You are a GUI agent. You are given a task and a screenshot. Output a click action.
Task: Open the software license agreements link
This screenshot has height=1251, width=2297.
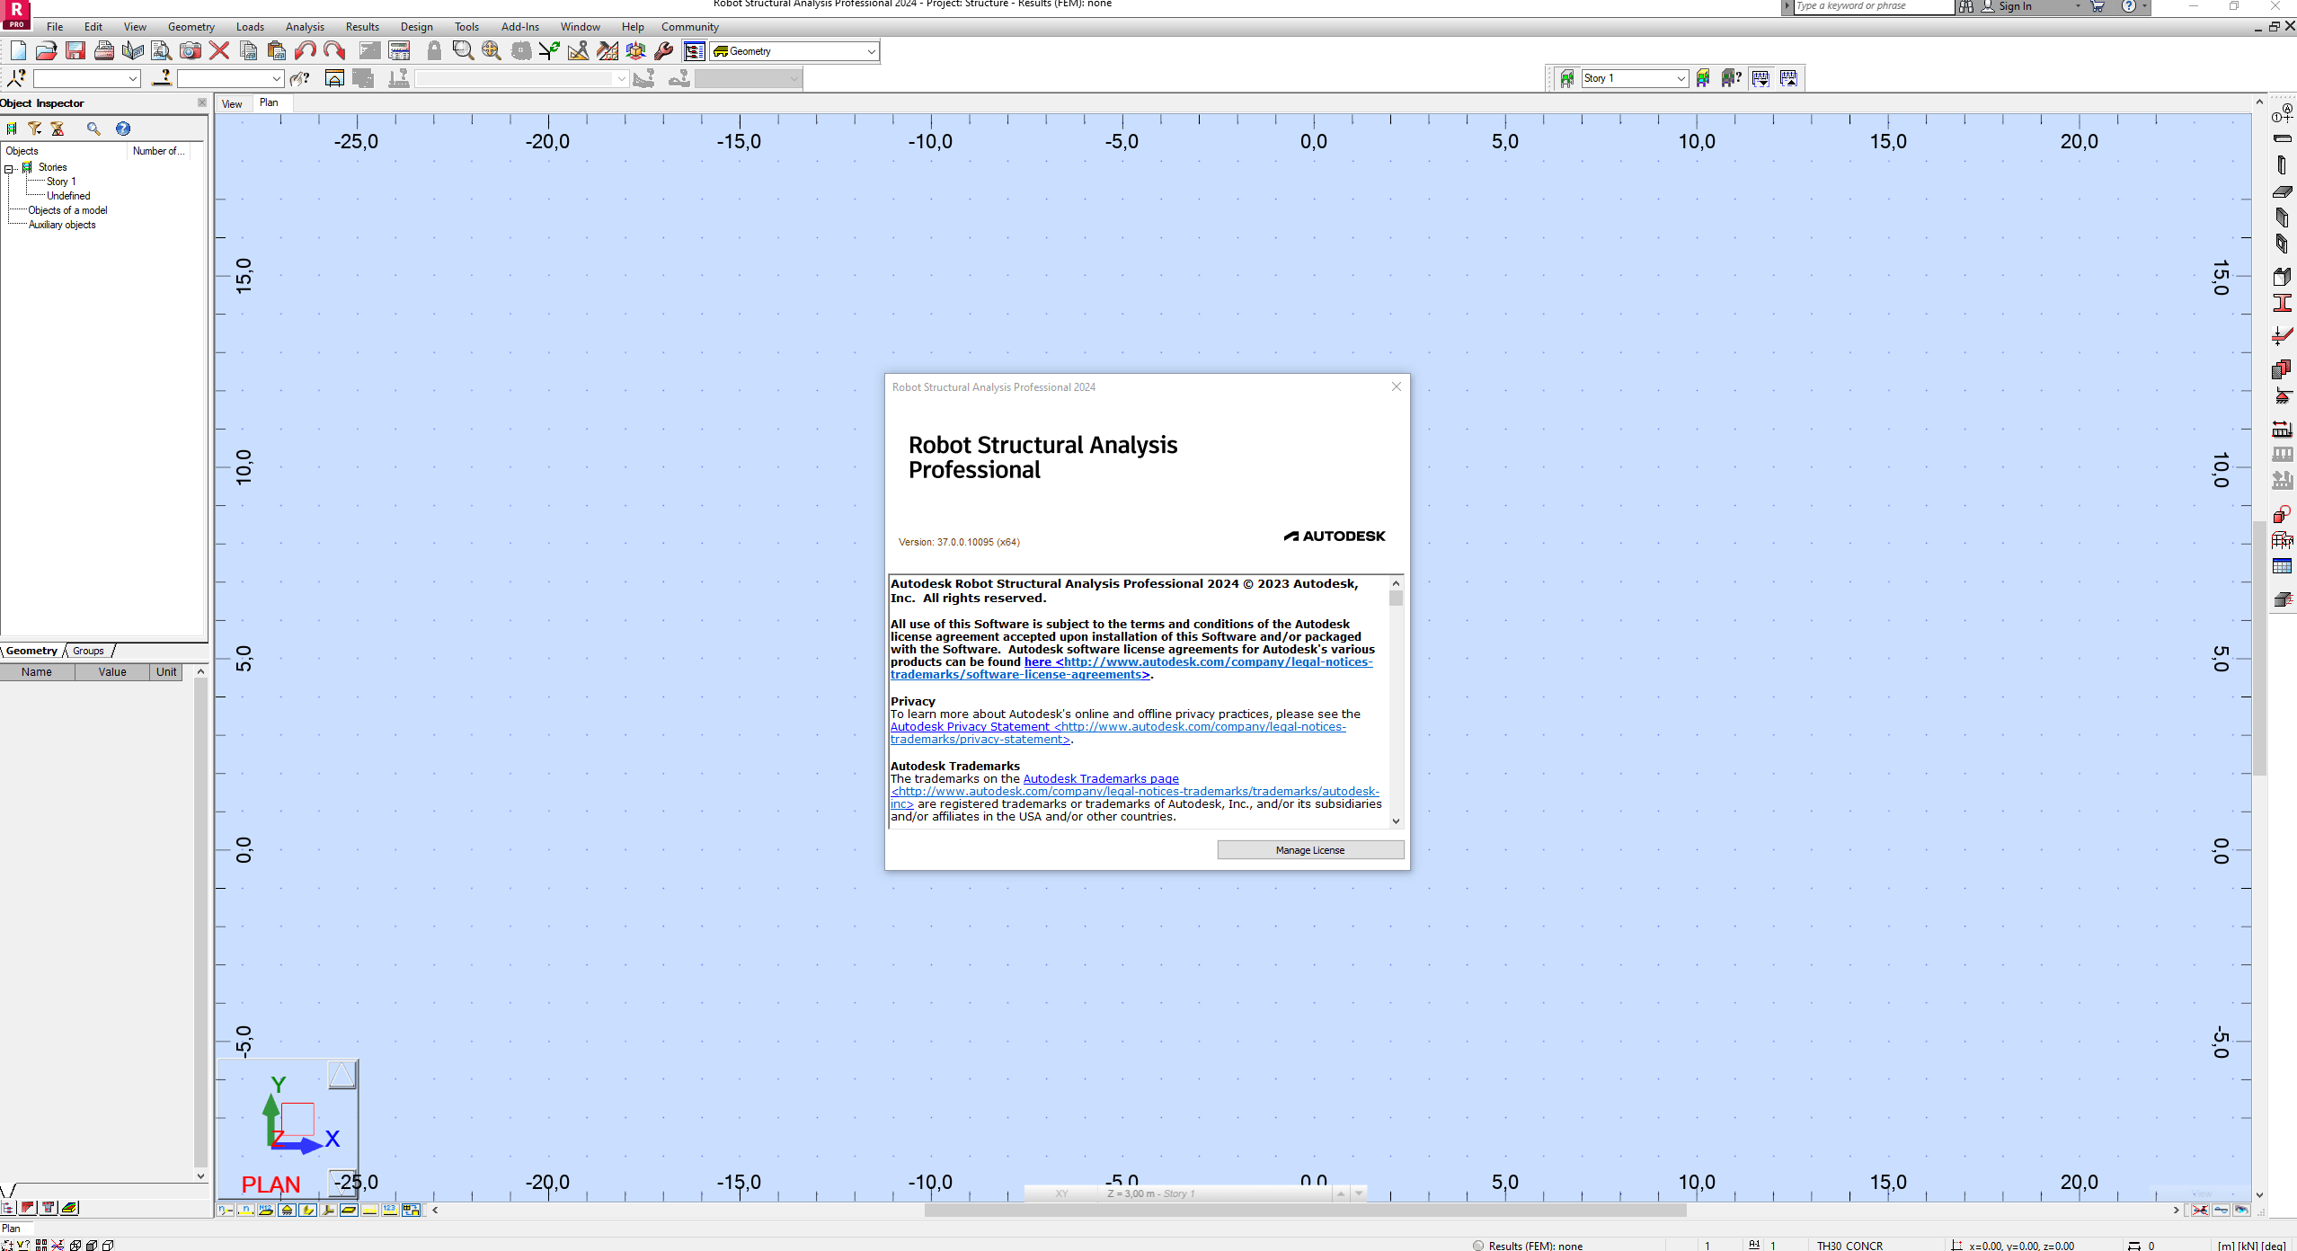1131,668
